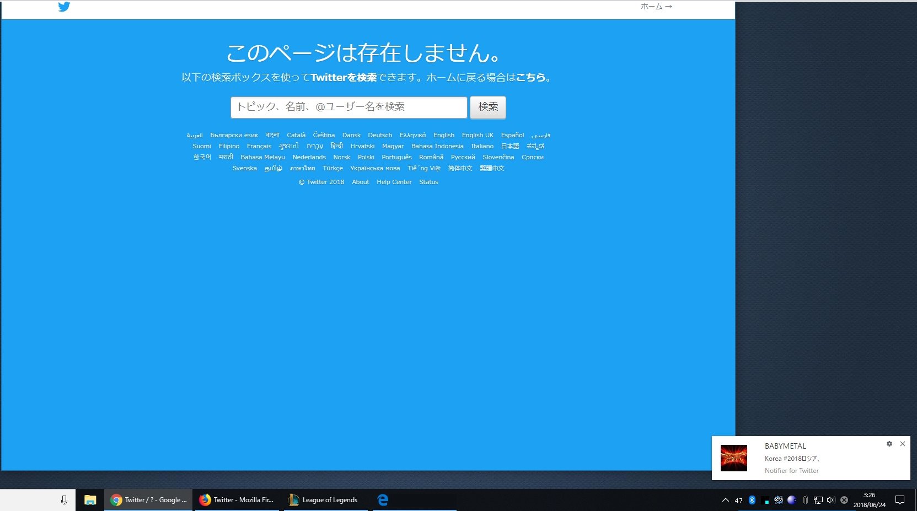This screenshot has width=917, height=511.
Task: Click the Twitter bird logo
Action: [x=64, y=7]
